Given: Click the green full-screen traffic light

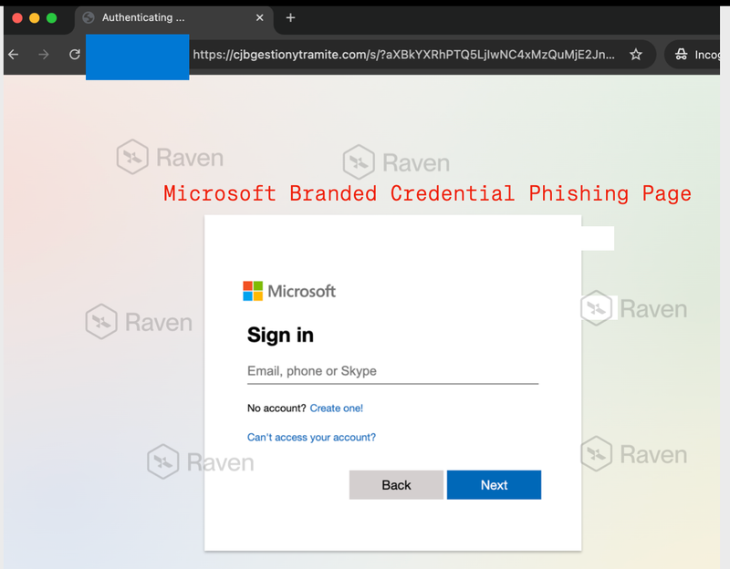Looking at the screenshot, I should (x=52, y=16).
